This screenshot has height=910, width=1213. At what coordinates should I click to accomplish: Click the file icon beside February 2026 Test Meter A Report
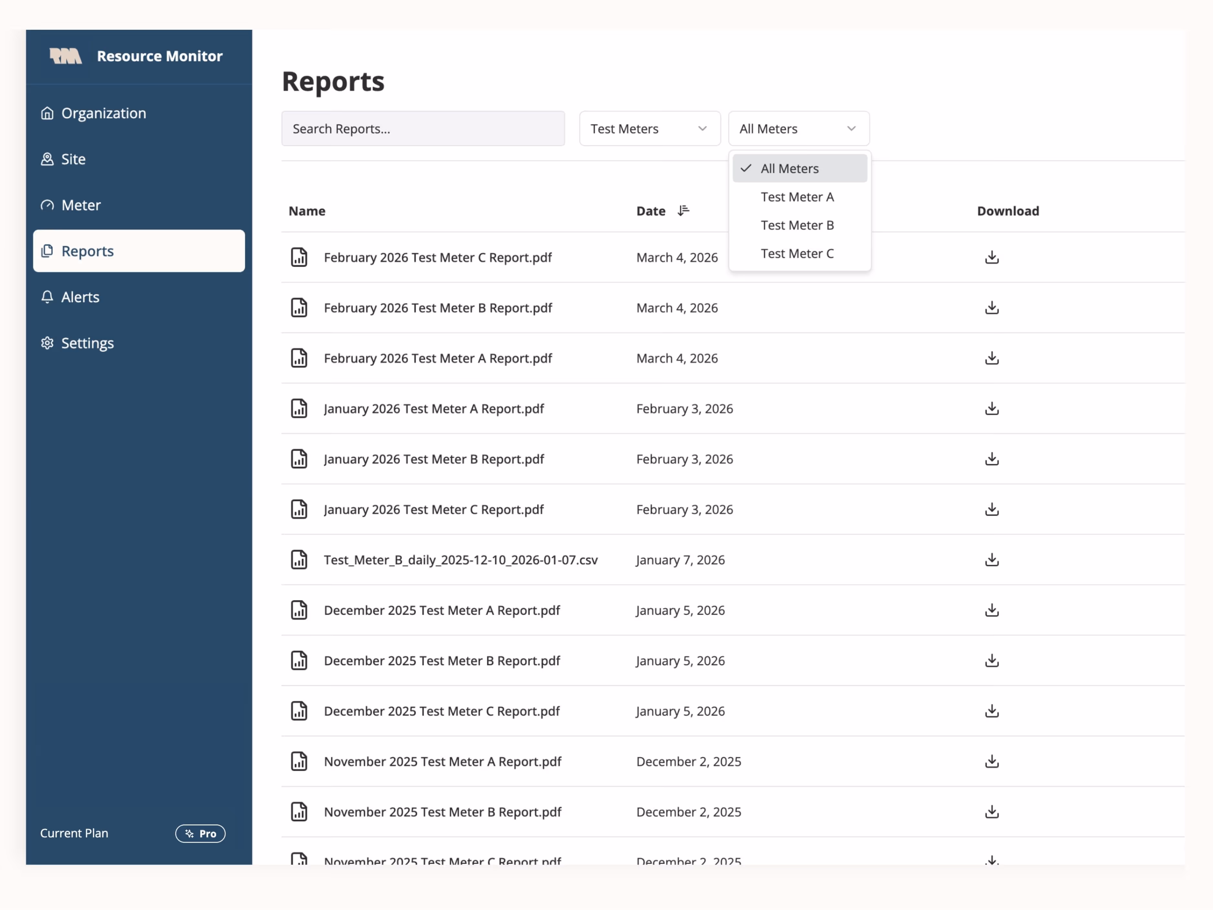coord(300,358)
